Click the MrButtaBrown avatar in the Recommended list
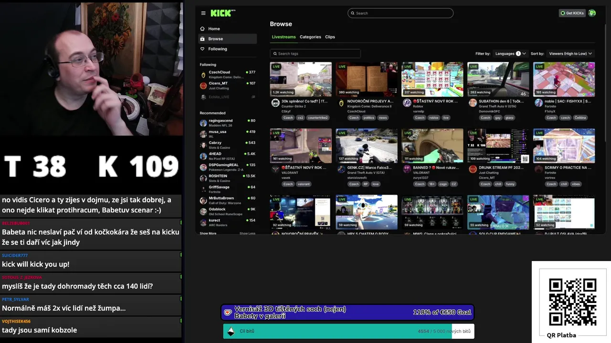Screen dimensions: 611x343 click(203, 200)
